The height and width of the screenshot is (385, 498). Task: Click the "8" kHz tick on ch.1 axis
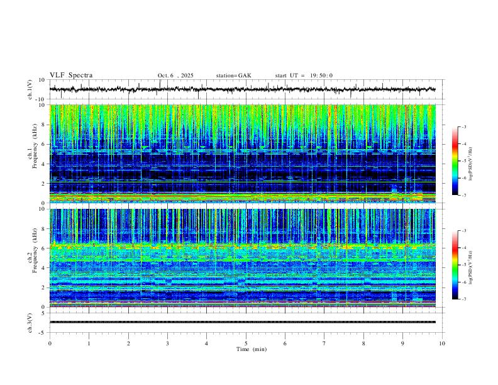(43, 125)
